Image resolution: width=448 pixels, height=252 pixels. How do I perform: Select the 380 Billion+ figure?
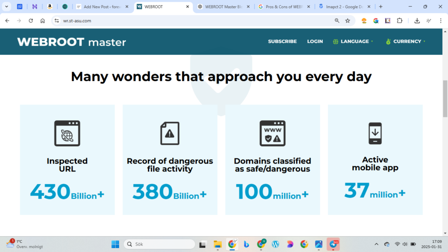point(169,192)
